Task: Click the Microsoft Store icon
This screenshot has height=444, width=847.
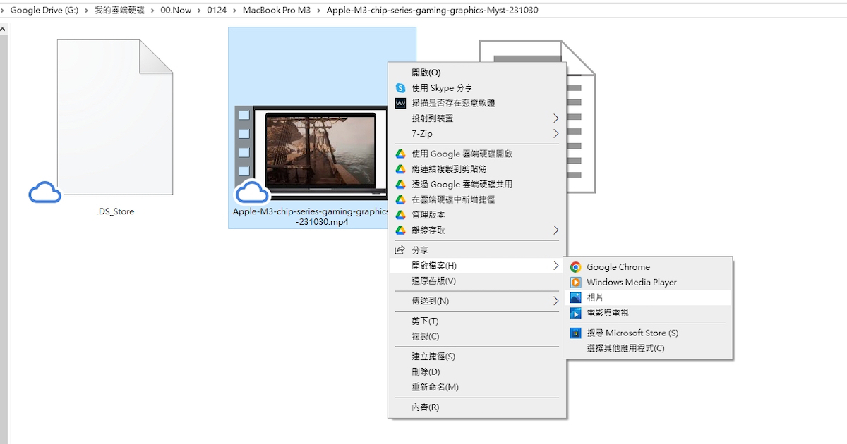Action: tap(576, 333)
